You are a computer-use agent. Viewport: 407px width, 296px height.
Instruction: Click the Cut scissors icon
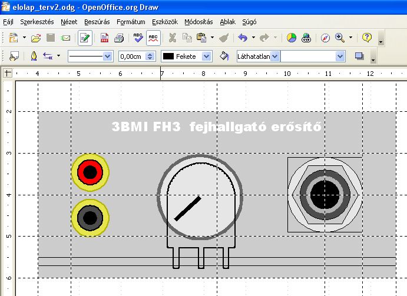[173, 38]
